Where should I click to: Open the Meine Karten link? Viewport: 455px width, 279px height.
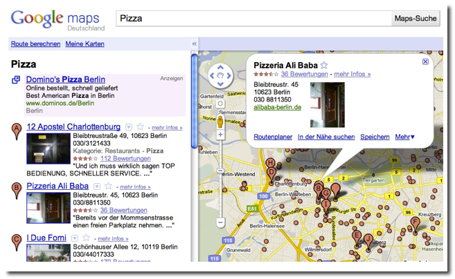84,44
